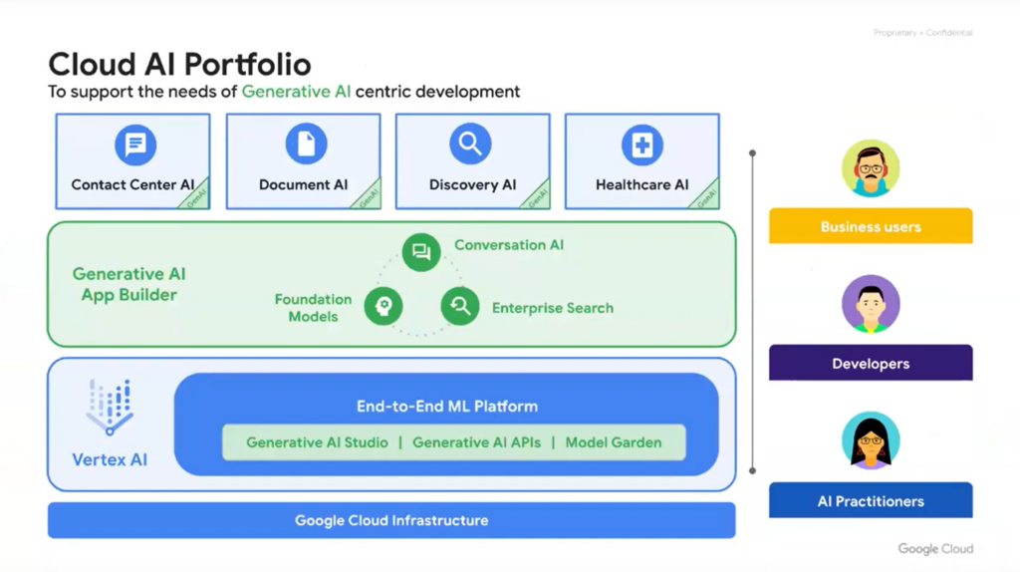Click Generative AI APIs label

pyautogui.click(x=476, y=442)
